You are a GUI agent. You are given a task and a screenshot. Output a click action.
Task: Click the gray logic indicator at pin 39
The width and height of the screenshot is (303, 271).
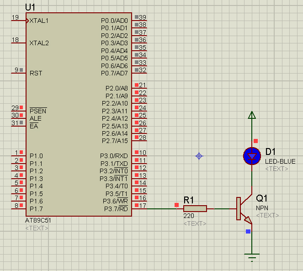coord(137,17)
